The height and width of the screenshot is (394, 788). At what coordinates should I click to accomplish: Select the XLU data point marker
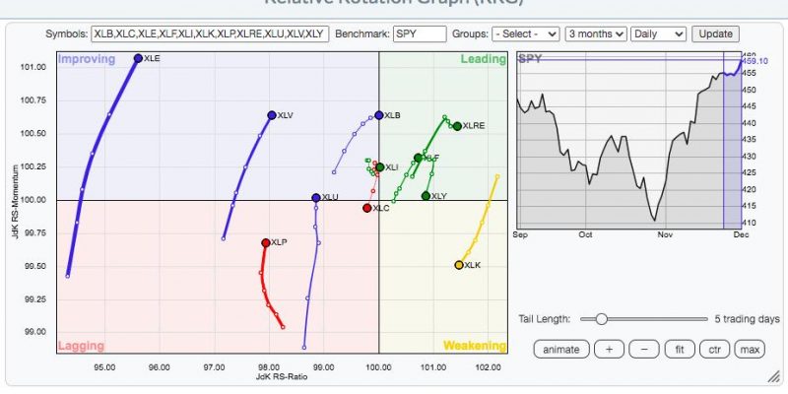(x=315, y=198)
